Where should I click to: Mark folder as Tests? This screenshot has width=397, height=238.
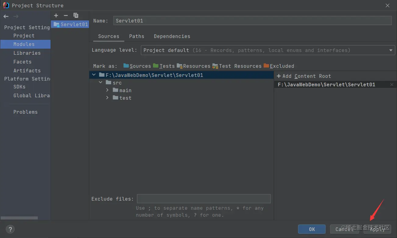(x=164, y=66)
